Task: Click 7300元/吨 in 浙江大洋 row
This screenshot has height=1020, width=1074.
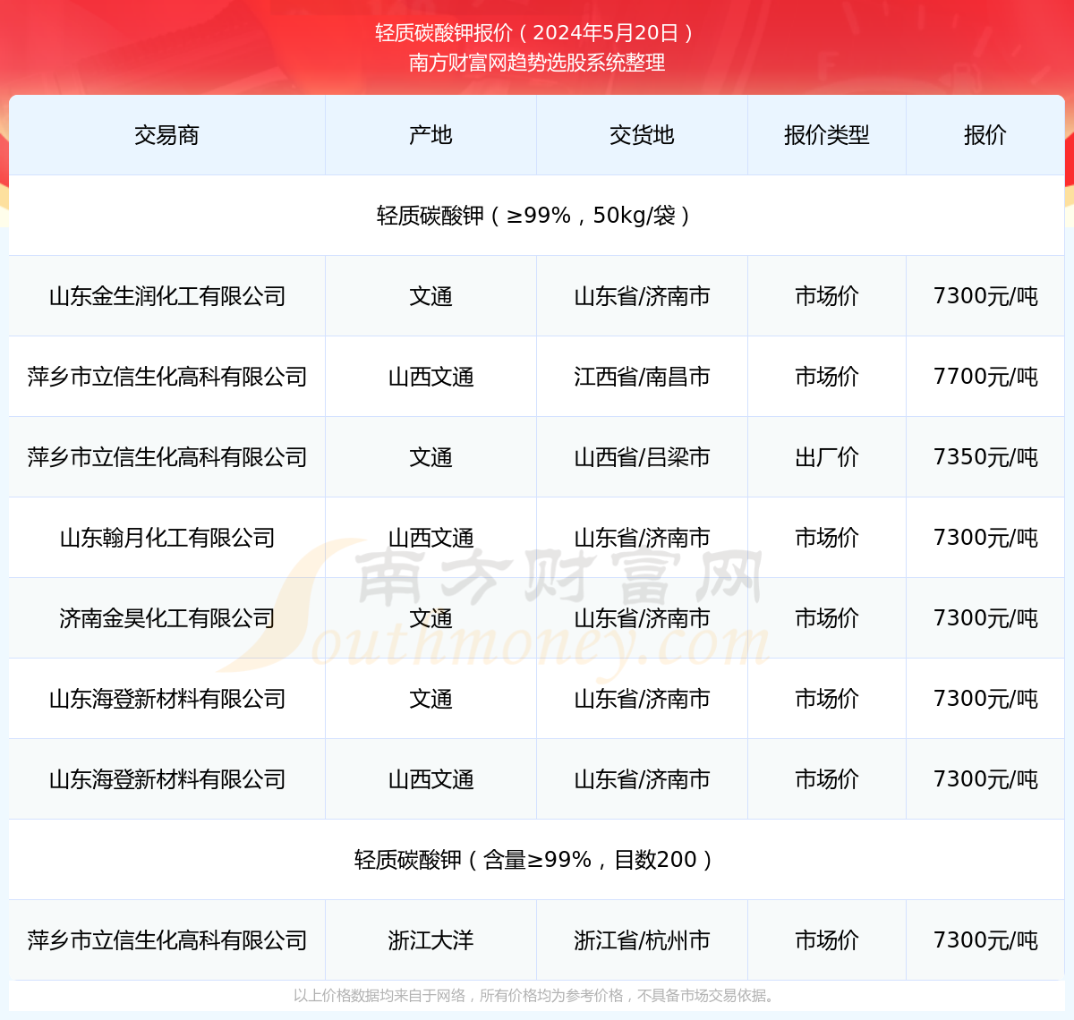Action: (x=985, y=940)
